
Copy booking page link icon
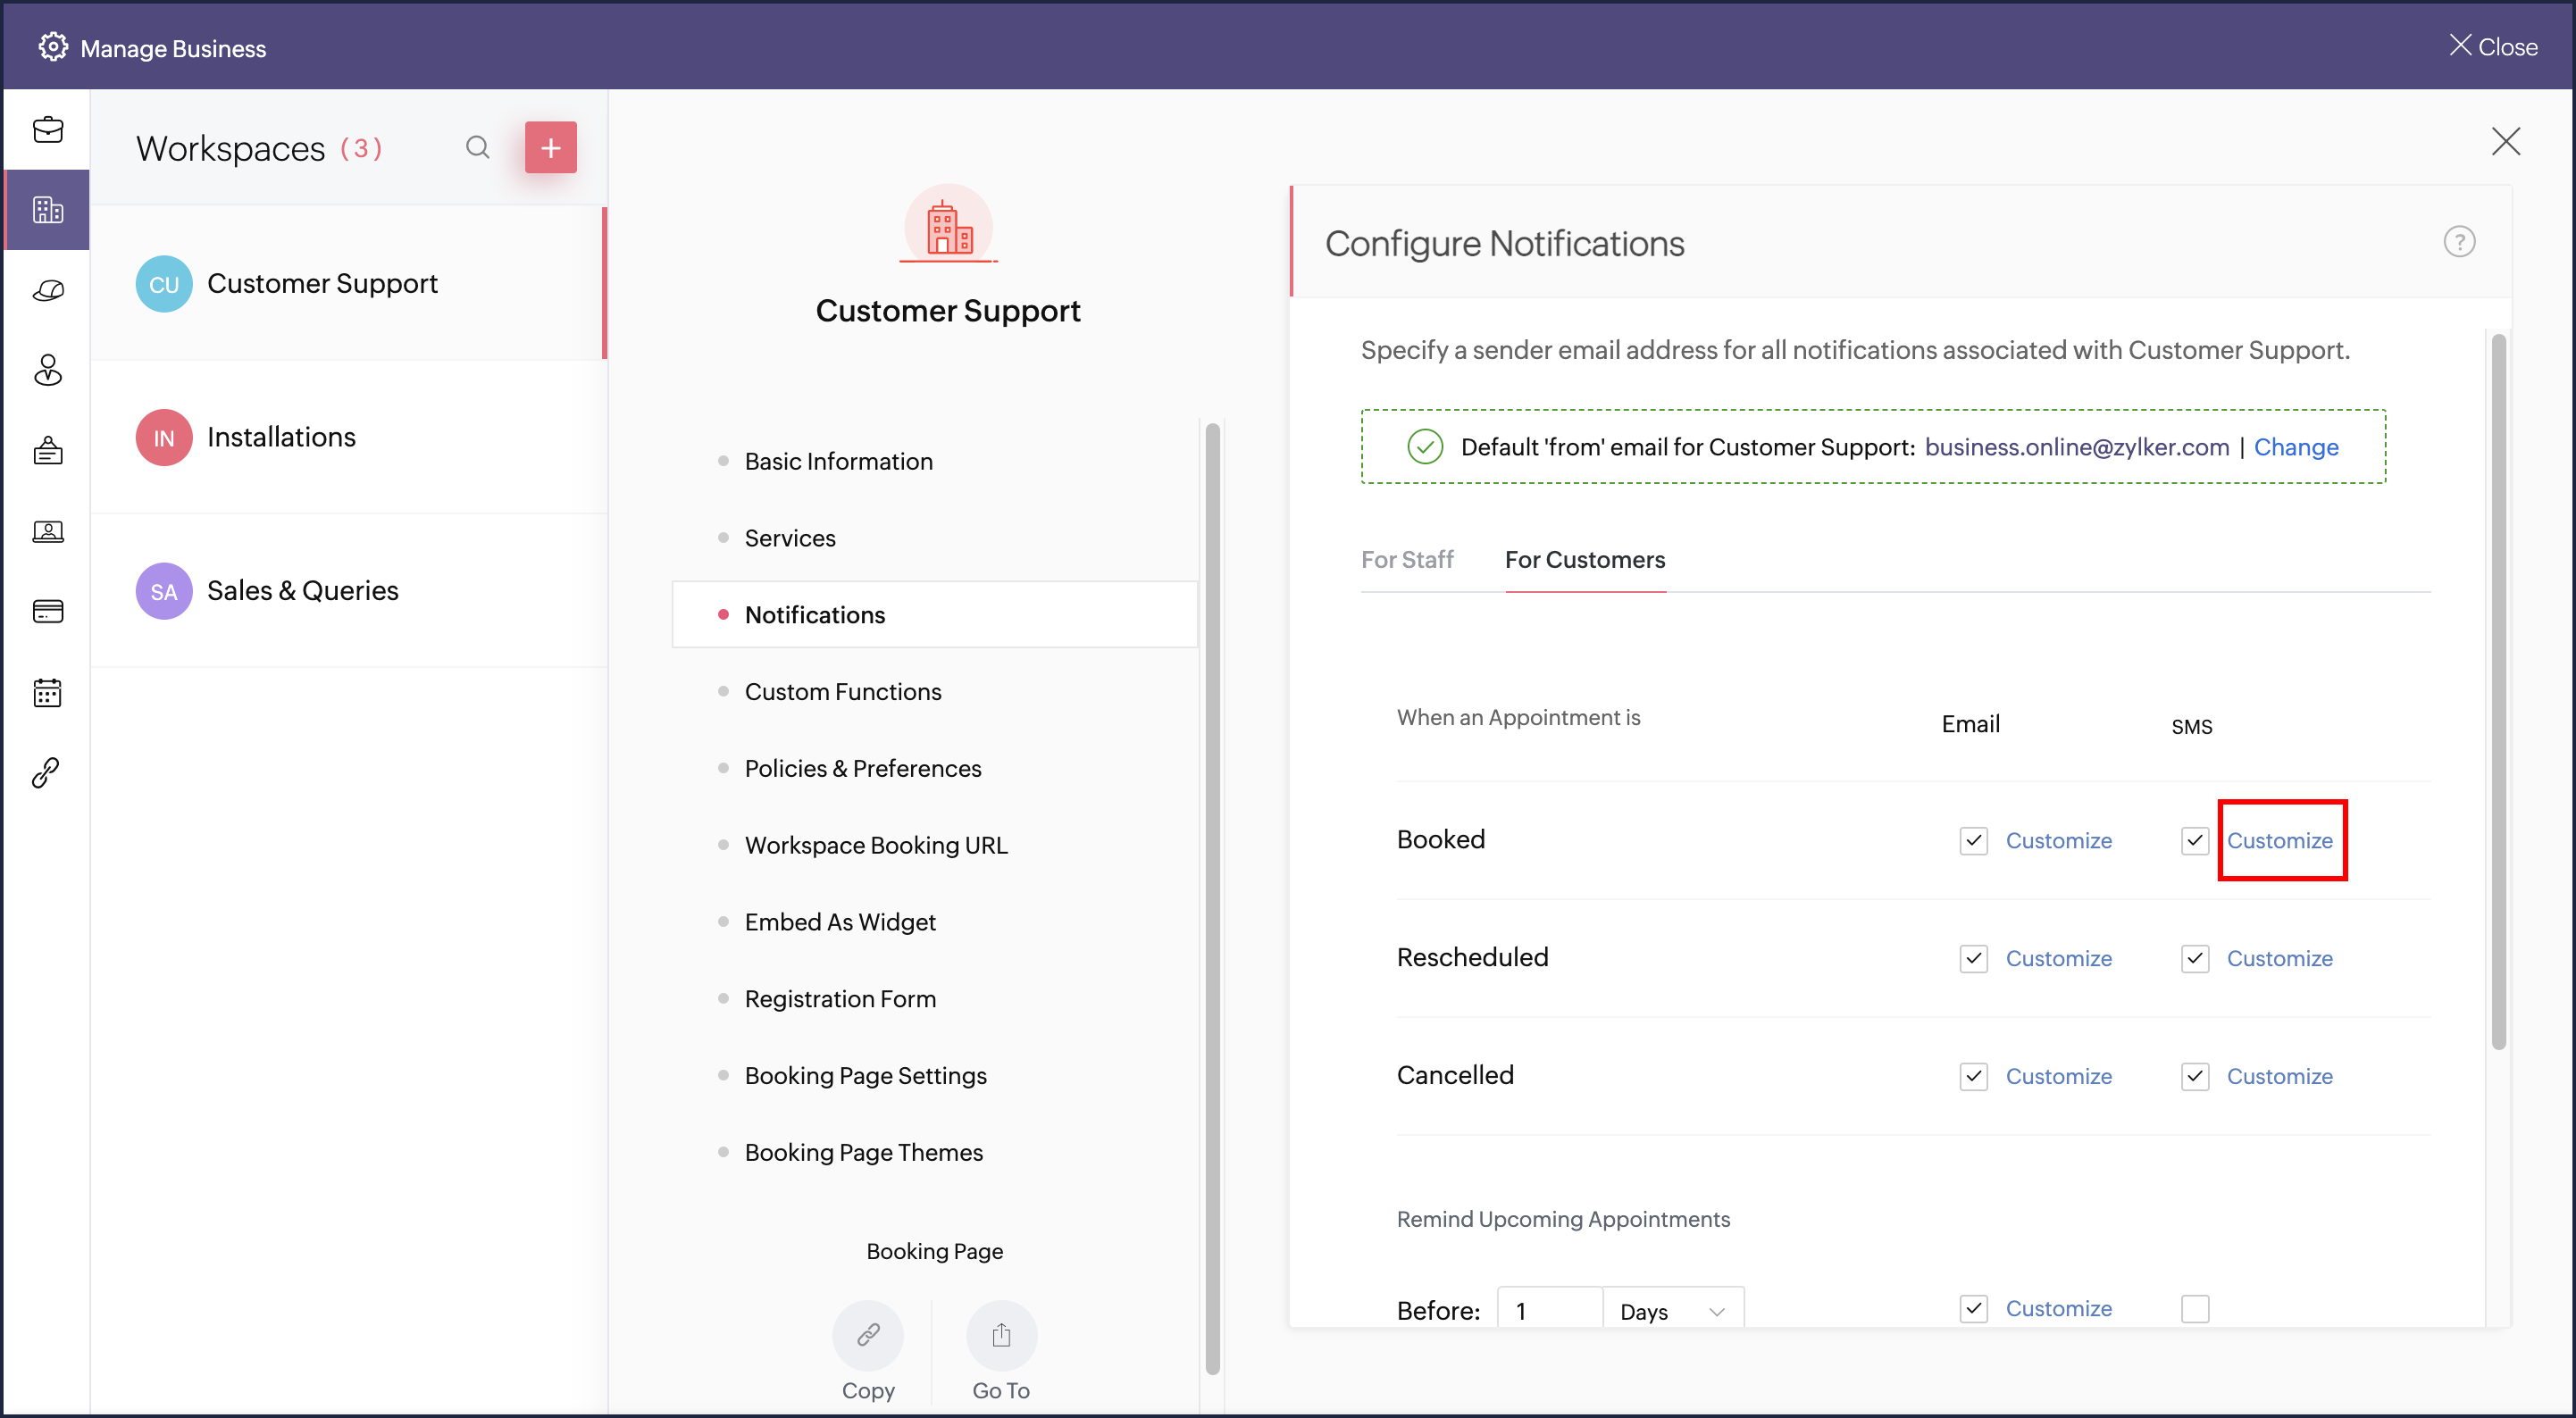tap(867, 1335)
